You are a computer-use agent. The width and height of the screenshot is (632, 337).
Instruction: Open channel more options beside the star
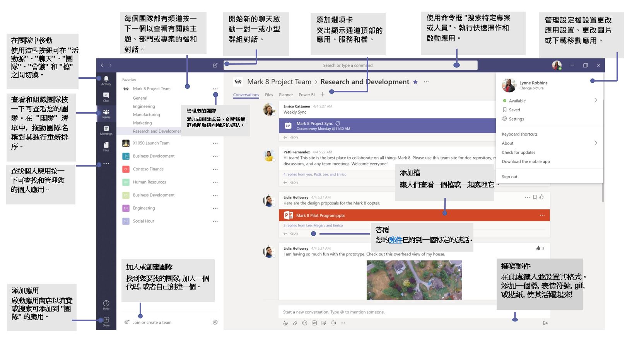[x=426, y=82]
